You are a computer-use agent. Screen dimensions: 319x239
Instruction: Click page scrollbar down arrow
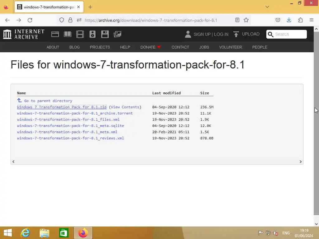[x=317, y=224]
